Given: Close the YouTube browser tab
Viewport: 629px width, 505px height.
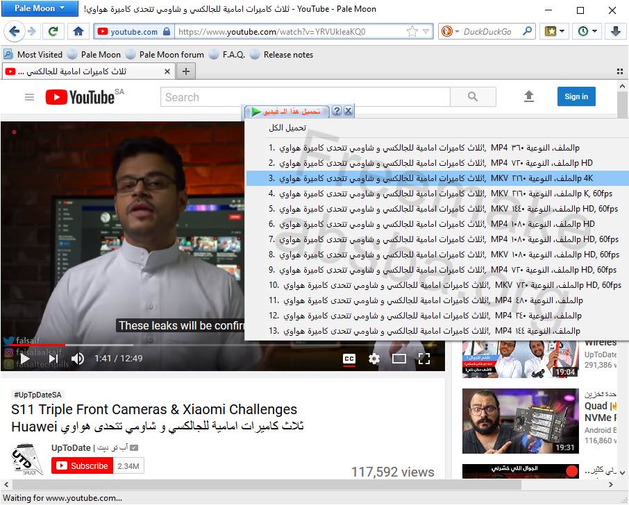Looking at the screenshot, I should (x=167, y=71).
